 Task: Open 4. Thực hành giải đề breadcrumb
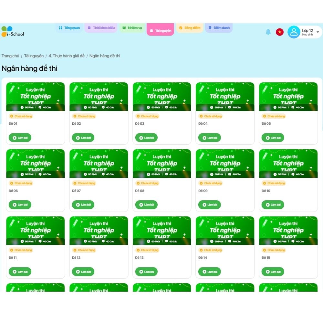tap(67, 56)
